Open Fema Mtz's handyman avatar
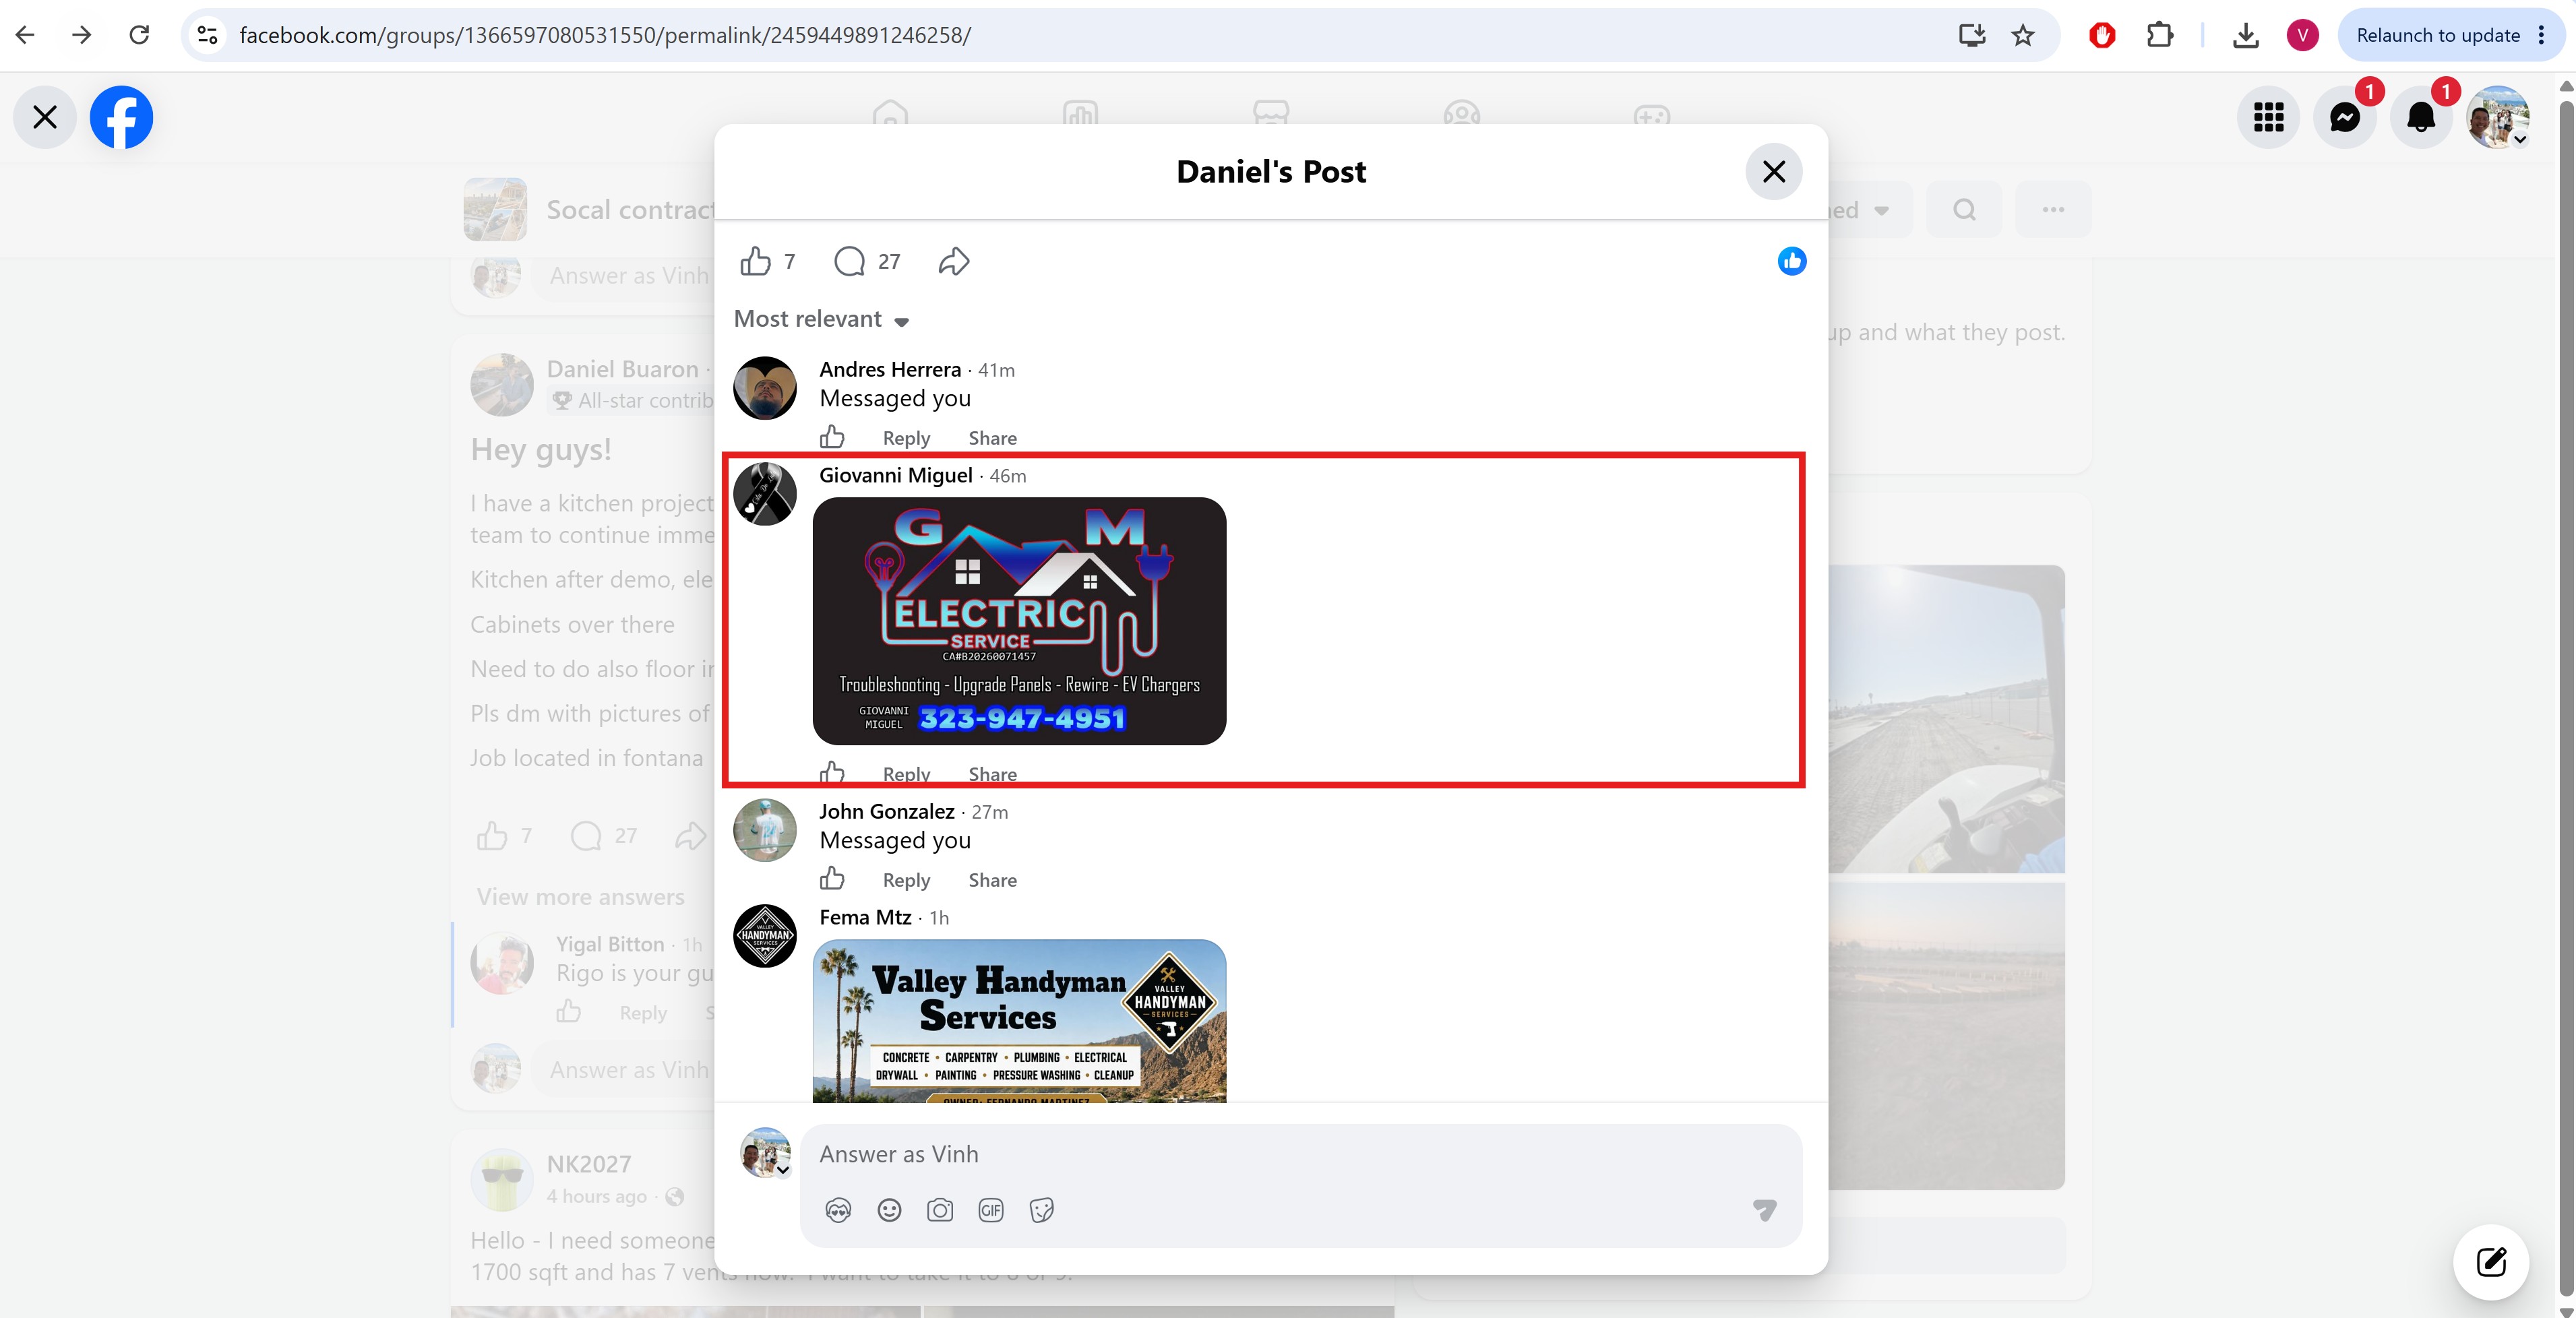 [765, 936]
